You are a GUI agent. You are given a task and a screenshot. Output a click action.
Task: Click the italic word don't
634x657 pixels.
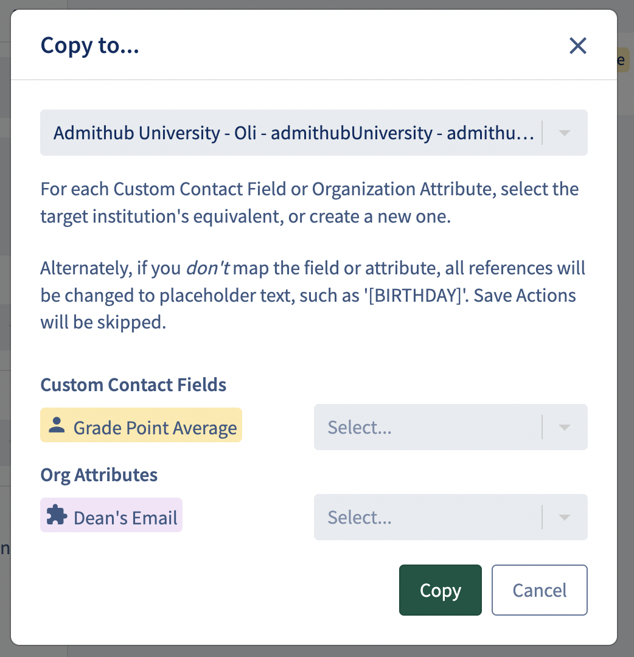tap(207, 268)
